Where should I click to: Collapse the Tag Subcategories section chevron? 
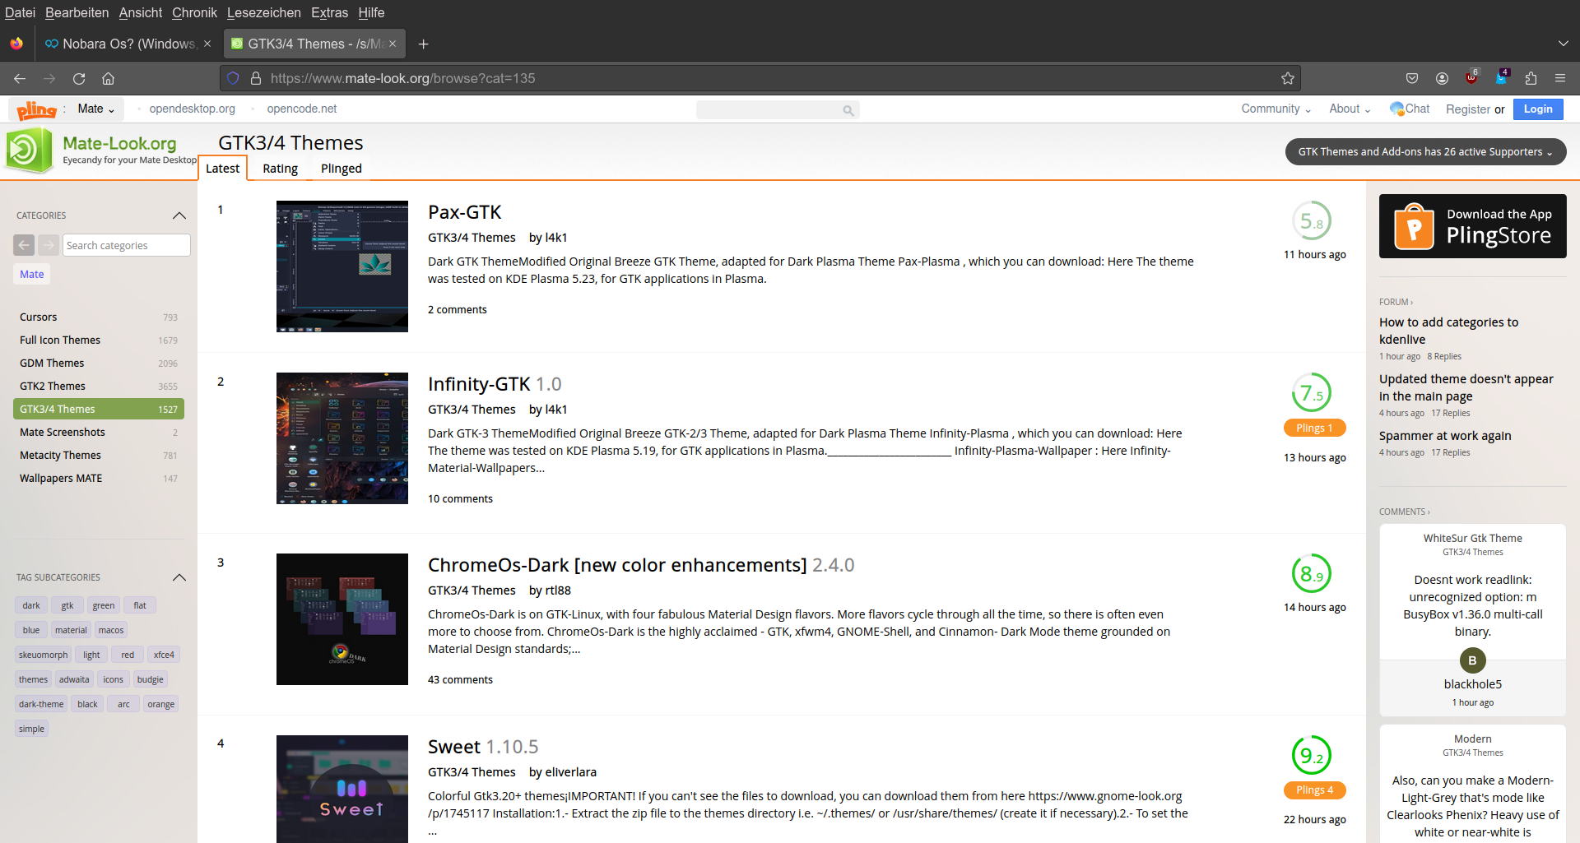pyautogui.click(x=179, y=577)
